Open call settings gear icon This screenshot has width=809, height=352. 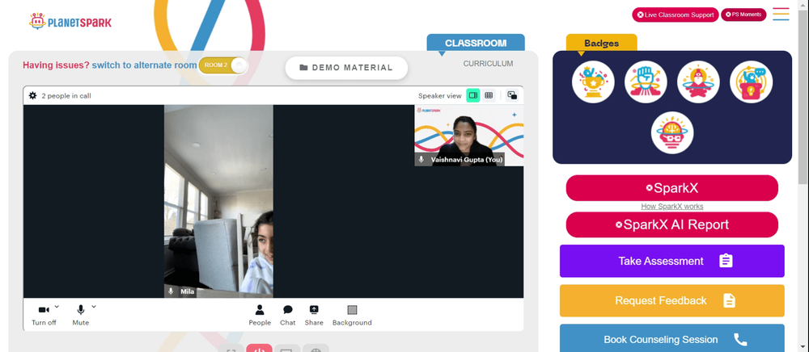point(33,96)
